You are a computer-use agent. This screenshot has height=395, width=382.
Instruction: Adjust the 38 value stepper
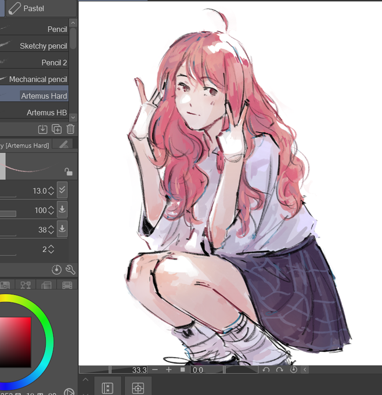pos(51,229)
